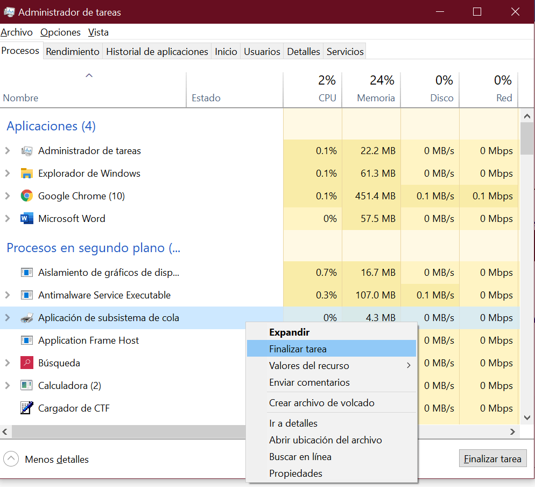Click the Cargador de CTF pen icon
The image size is (535, 487).
[26, 408]
